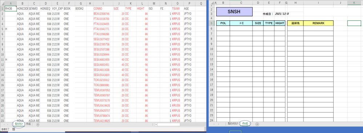Click the date cell 2021/12/8
Image resolution: width=363 pixels, height=133 pixels.
282,14
